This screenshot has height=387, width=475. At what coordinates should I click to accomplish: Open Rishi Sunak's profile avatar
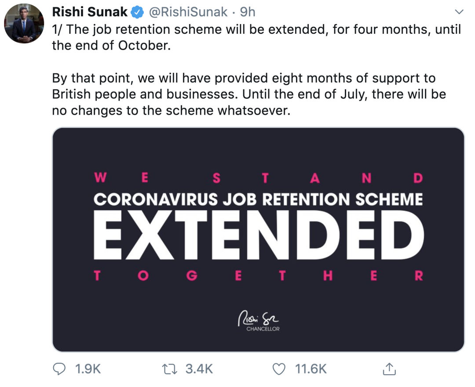point(24,24)
